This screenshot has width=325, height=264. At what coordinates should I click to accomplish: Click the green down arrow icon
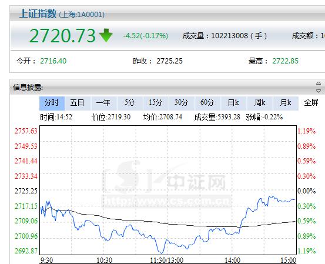click(106, 35)
